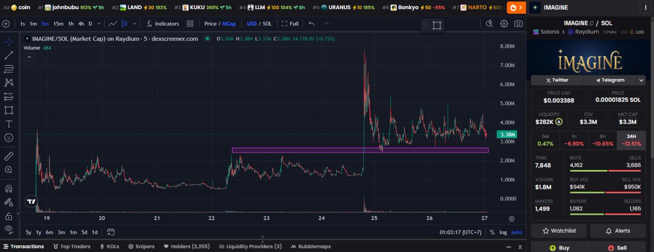Toggle log scale on price axis
The height and width of the screenshot is (252, 654).
[x=502, y=232]
